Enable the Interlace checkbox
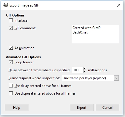Screen dimensions: 125x117 [x=11, y=20]
